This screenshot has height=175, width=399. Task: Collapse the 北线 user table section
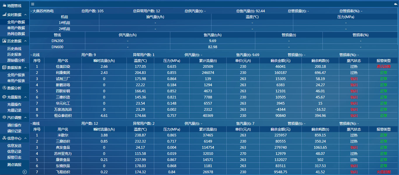(x=31, y=55)
